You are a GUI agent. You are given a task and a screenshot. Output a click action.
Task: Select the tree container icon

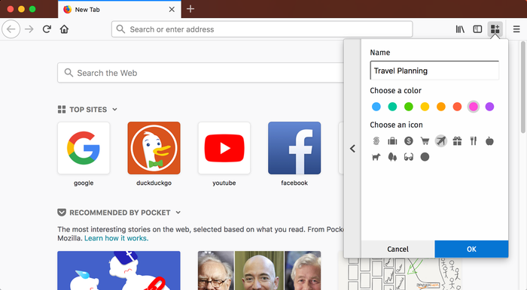pos(392,157)
